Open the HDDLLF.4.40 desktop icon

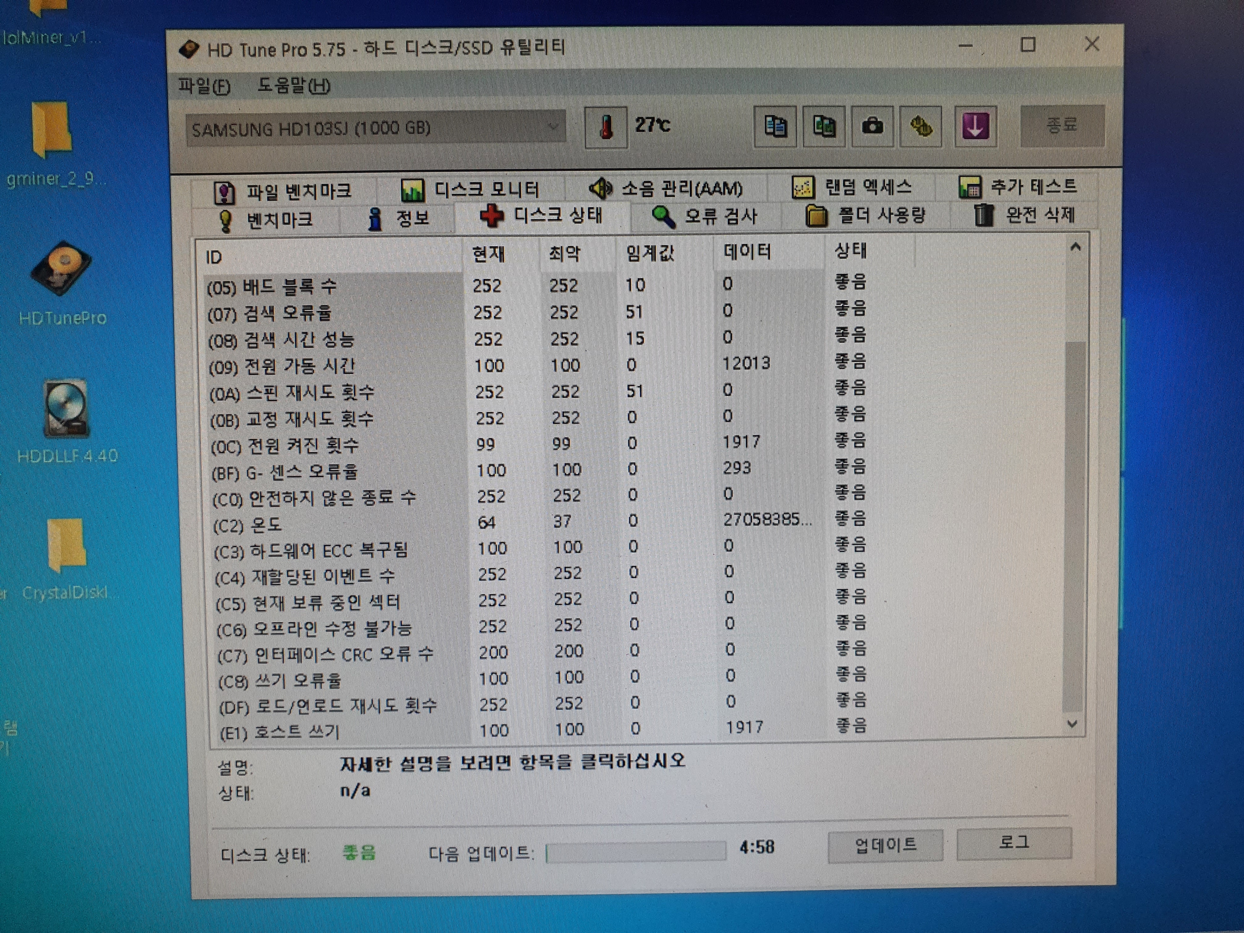[x=67, y=422]
